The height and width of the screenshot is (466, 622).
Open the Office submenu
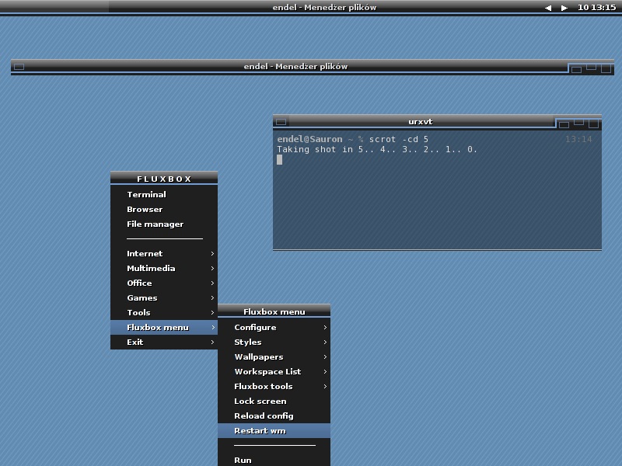pyautogui.click(x=164, y=283)
